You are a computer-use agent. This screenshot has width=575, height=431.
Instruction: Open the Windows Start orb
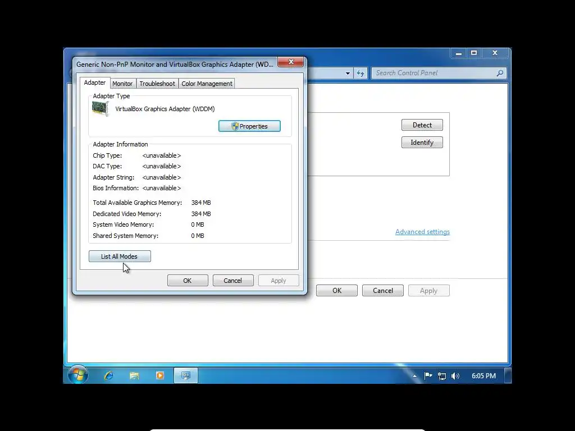point(77,374)
